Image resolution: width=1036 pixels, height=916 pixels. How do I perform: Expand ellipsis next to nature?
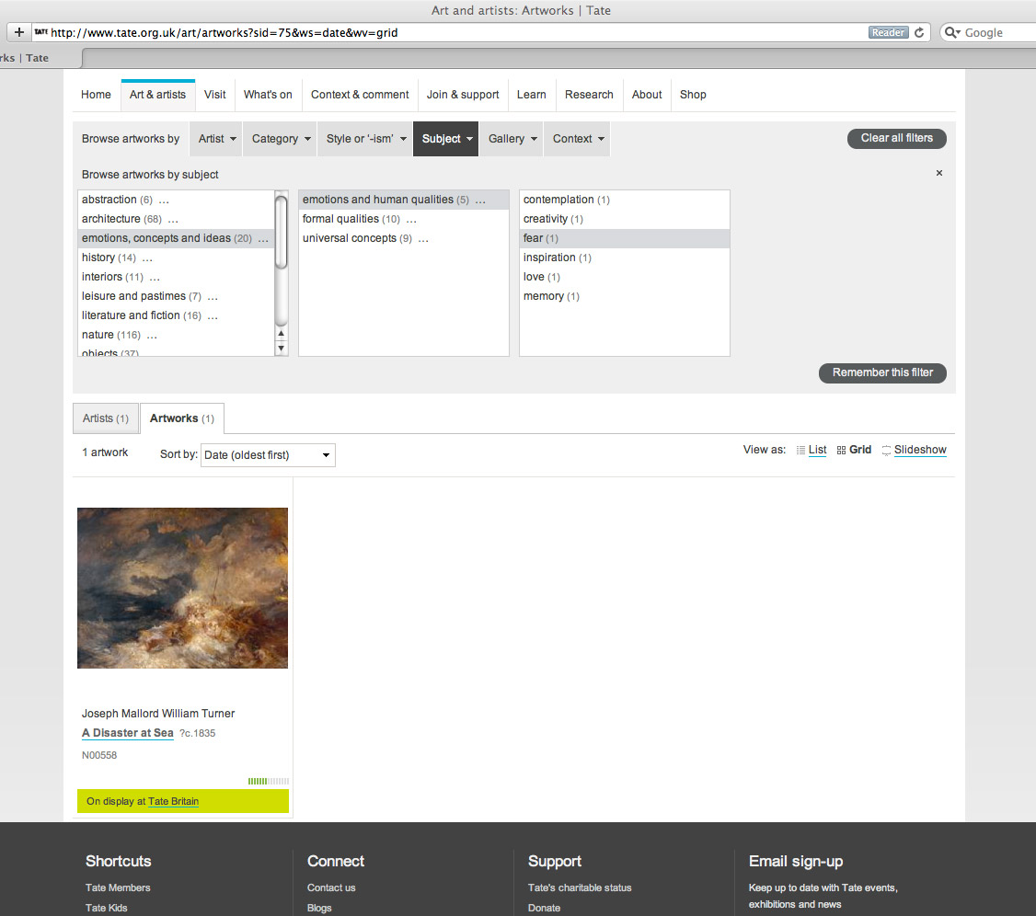[152, 336]
